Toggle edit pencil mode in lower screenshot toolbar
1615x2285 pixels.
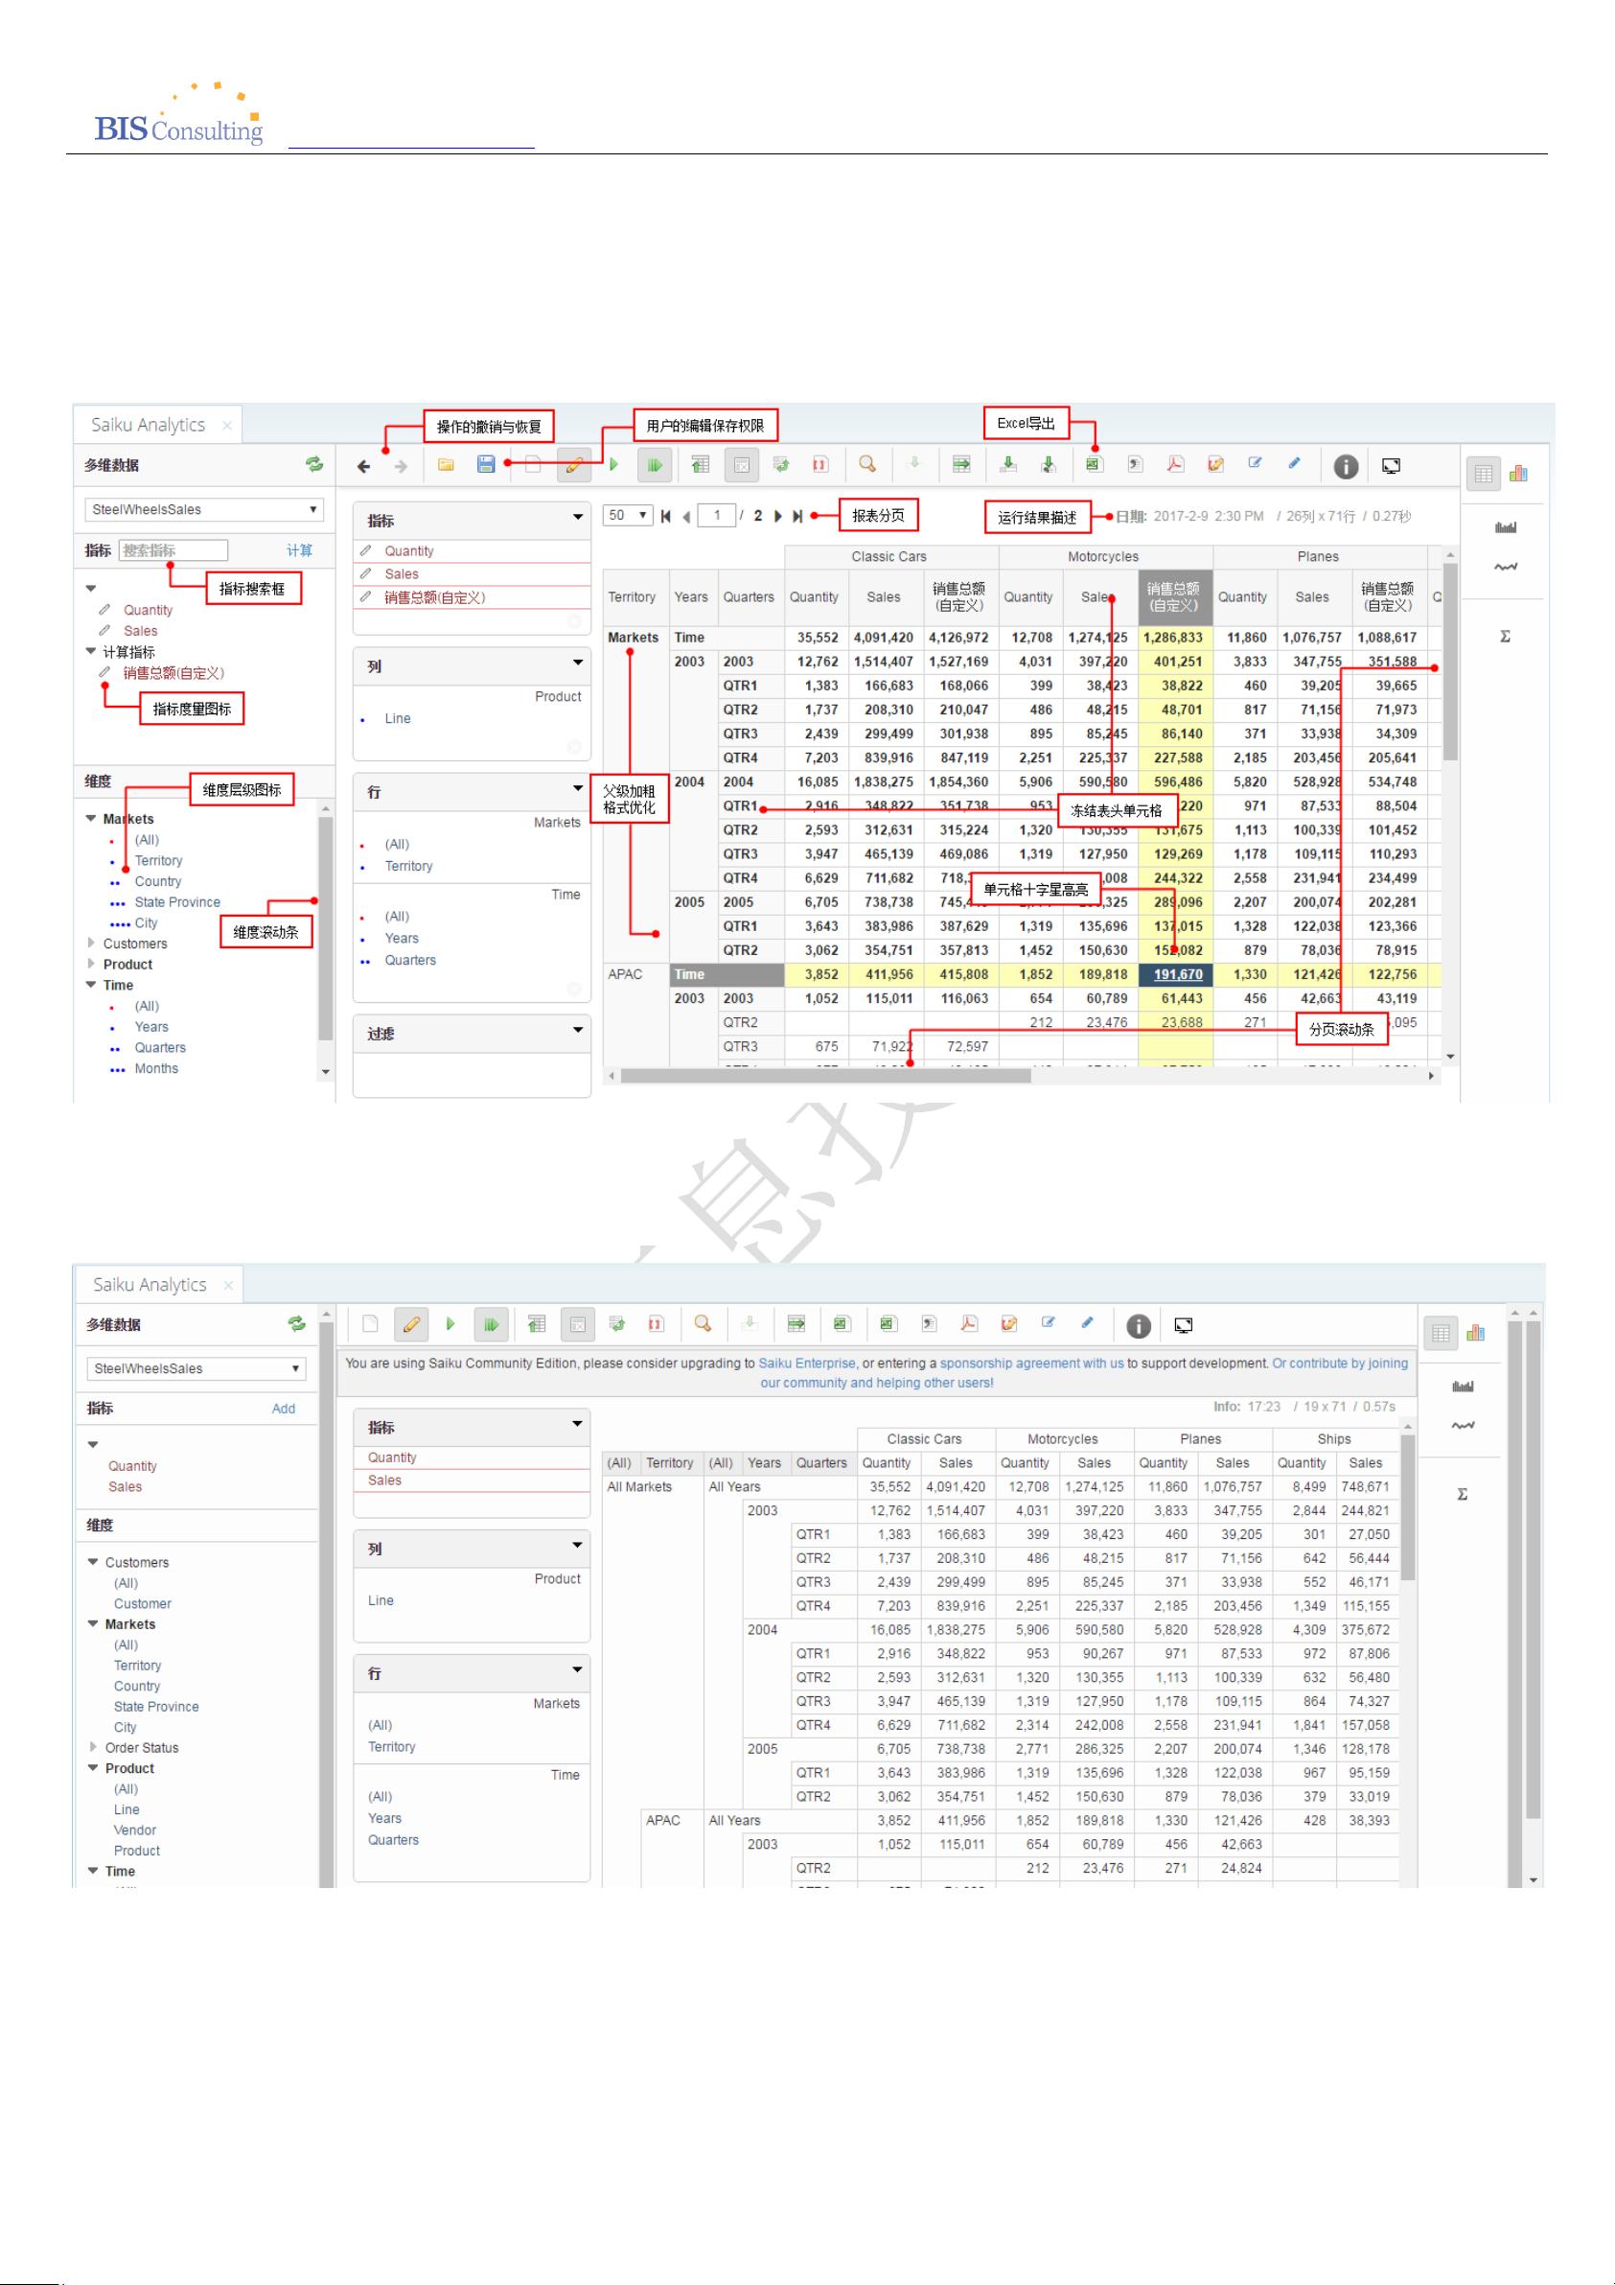(x=411, y=1324)
